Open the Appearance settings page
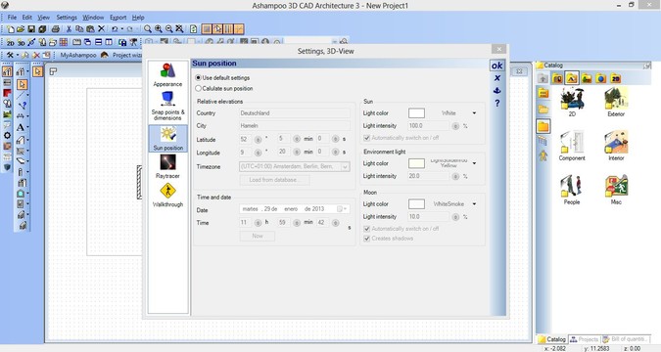 (x=167, y=74)
